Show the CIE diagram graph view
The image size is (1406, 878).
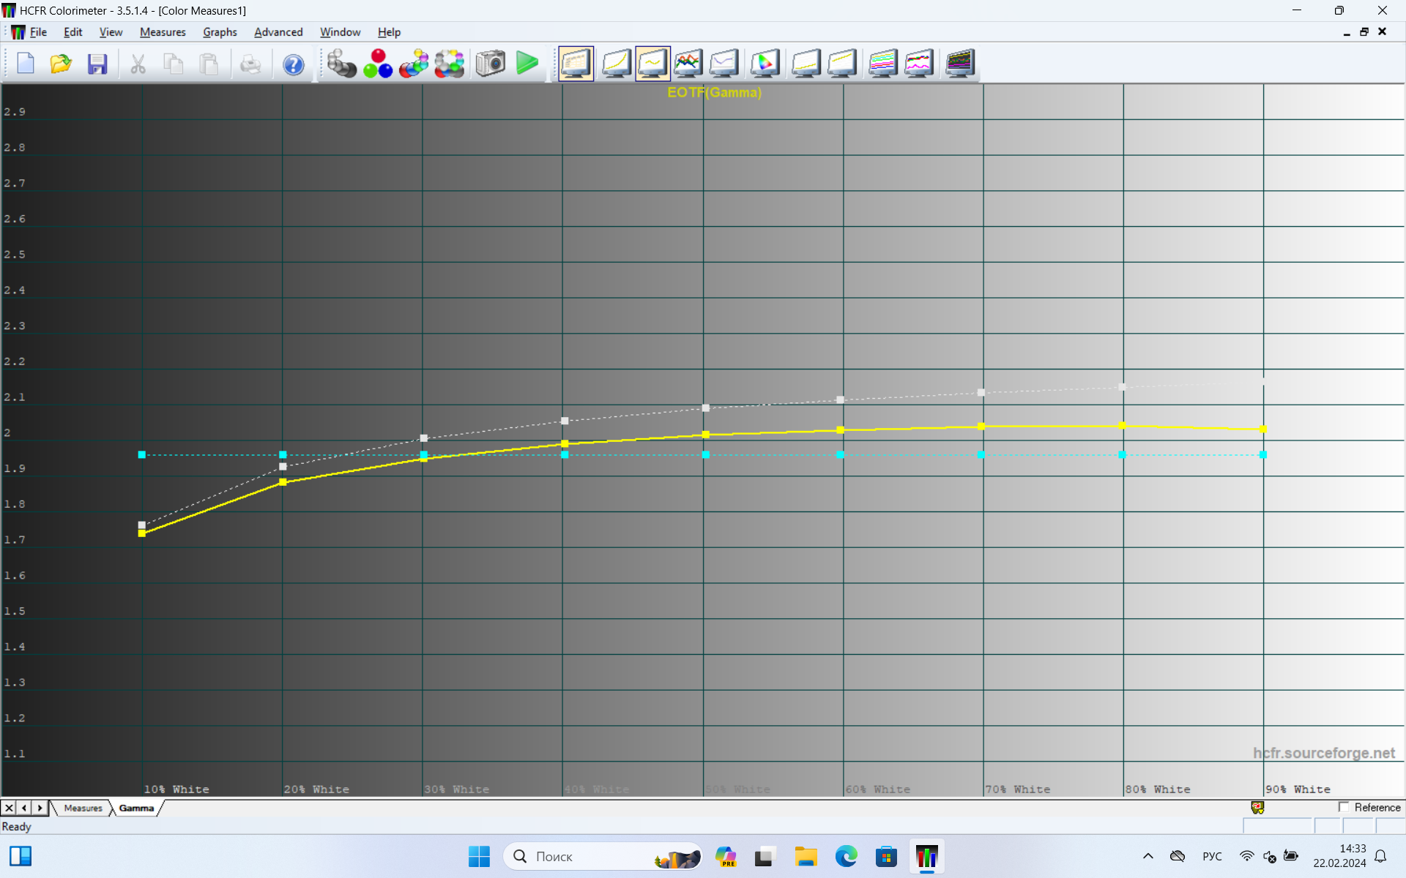[x=765, y=64]
